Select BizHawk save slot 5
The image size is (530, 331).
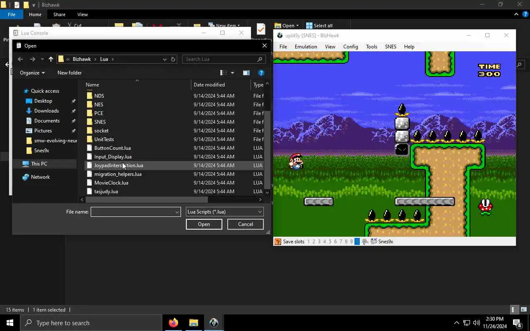click(x=330, y=242)
